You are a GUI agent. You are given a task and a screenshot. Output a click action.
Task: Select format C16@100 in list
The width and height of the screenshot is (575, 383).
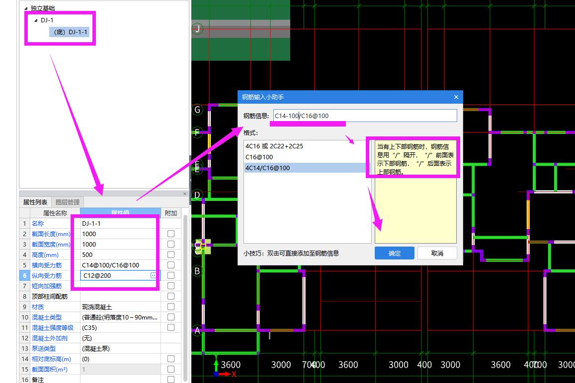(x=307, y=157)
